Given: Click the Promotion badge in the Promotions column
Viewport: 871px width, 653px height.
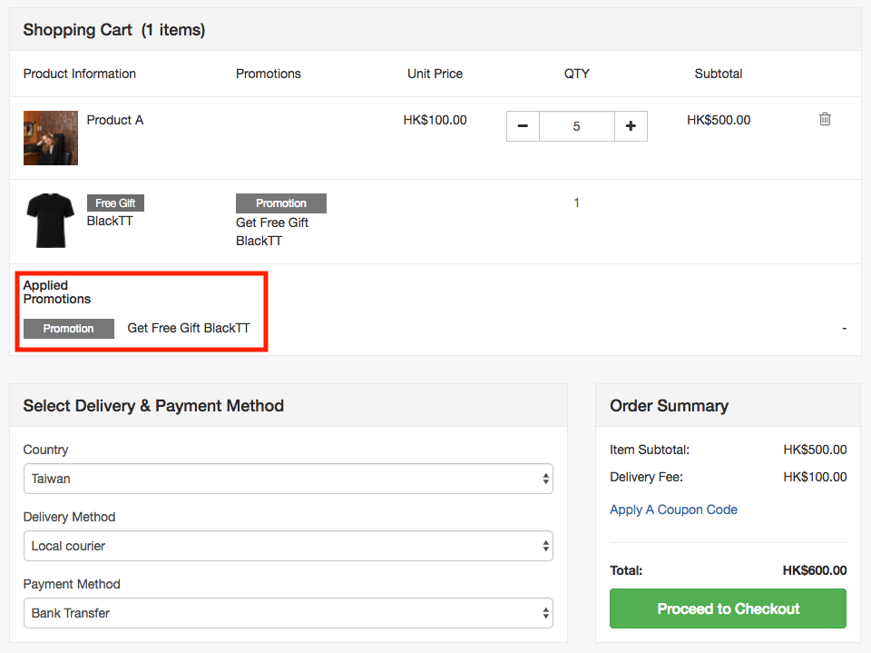Looking at the screenshot, I should tap(281, 203).
